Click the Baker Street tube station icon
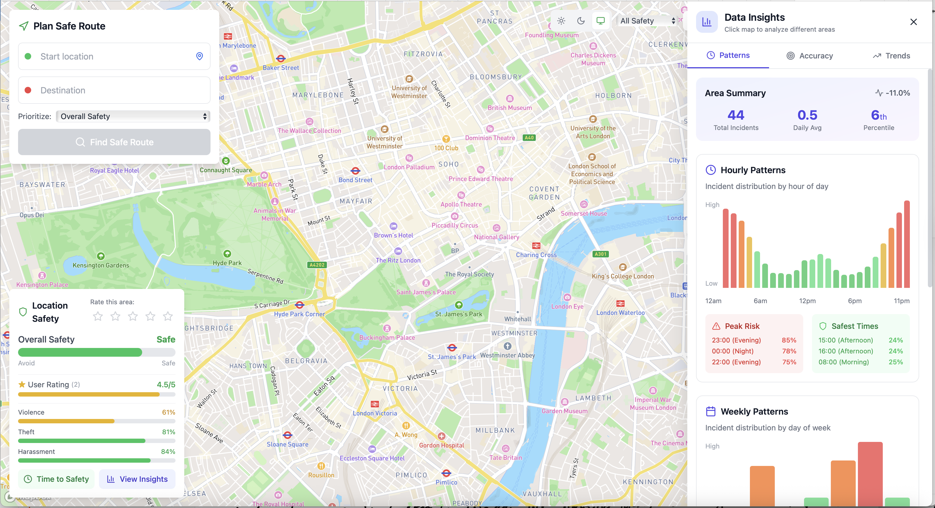 pyautogui.click(x=280, y=58)
